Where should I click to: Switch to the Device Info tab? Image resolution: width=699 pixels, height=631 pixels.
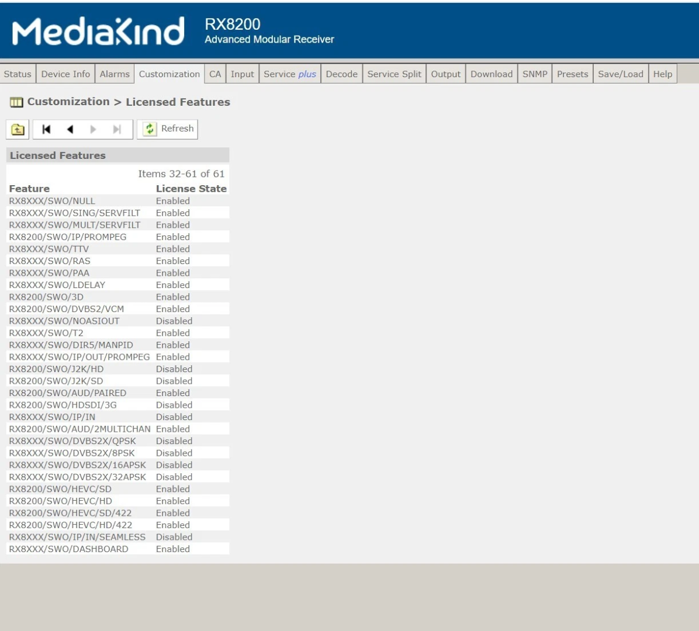pyautogui.click(x=65, y=74)
